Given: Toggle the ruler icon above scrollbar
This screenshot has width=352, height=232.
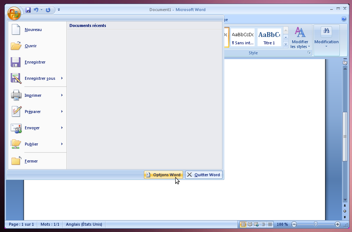Looking at the screenshot, I should tap(345, 63).
